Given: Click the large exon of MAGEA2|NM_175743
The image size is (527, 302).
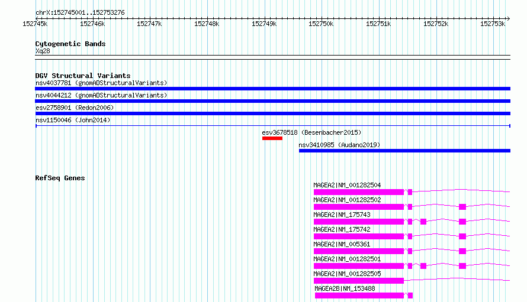Looking at the screenshot, I should 359,222.
